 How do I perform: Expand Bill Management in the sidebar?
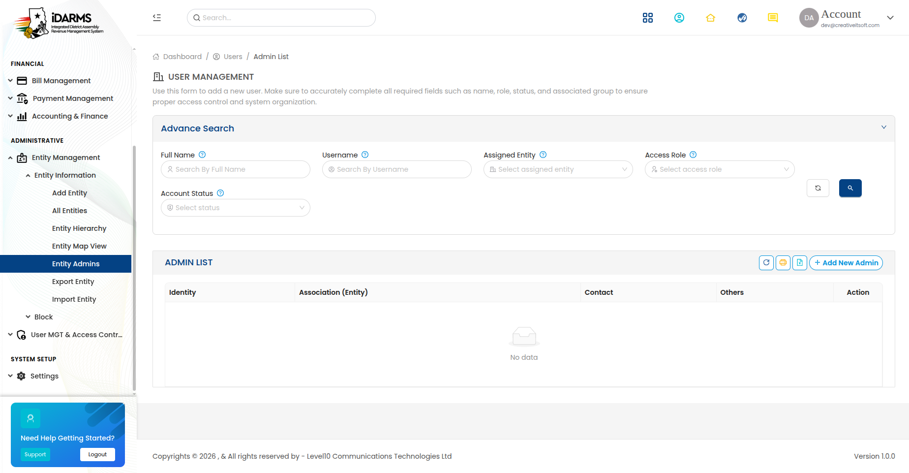(61, 81)
